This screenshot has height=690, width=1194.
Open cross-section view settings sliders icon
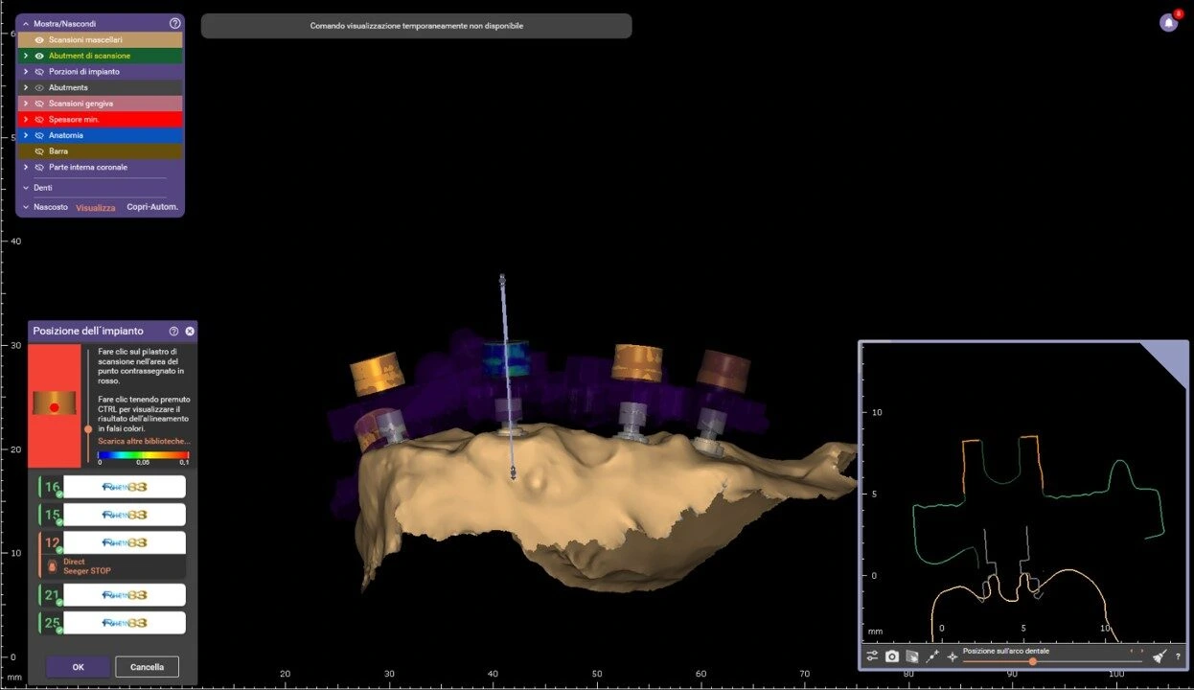pyautogui.click(x=872, y=656)
